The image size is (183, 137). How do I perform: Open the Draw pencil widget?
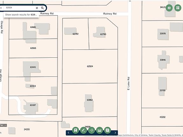click(x=84, y=130)
